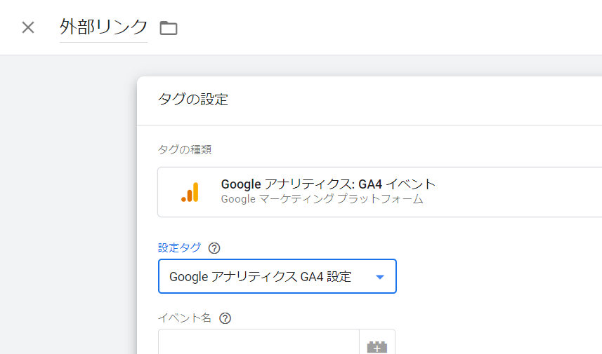602x354 pixels.
Task: Close the tag editor with the X
Action: [28, 27]
